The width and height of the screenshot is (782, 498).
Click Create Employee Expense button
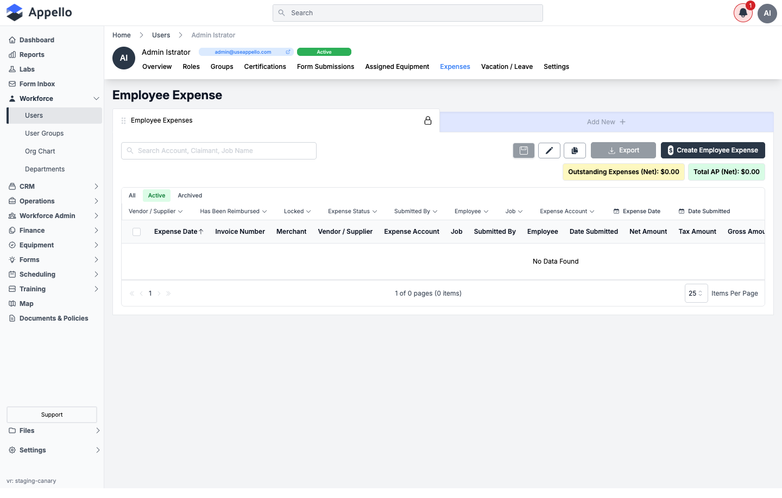tap(713, 150)
